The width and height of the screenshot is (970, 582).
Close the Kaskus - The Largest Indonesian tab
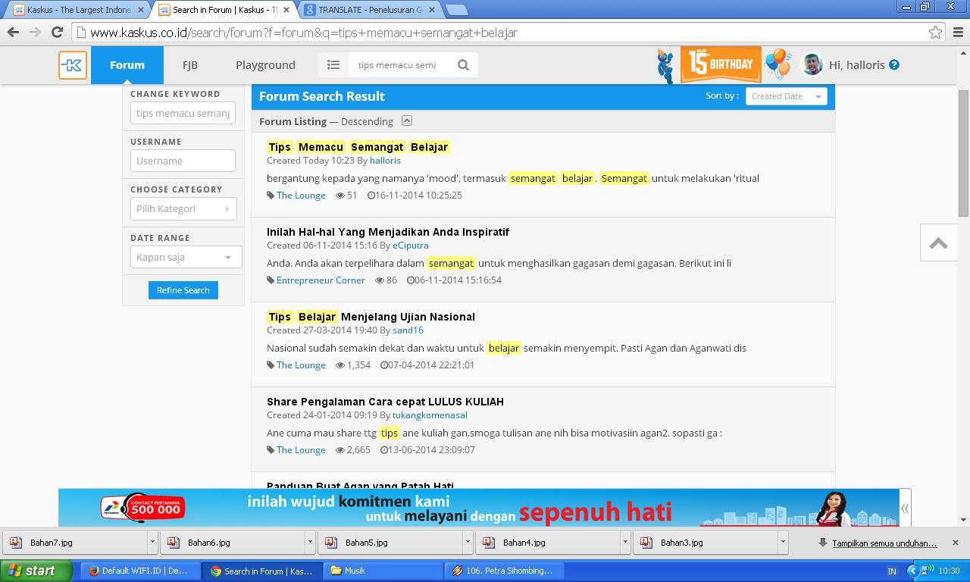click(x=140, y=10)
